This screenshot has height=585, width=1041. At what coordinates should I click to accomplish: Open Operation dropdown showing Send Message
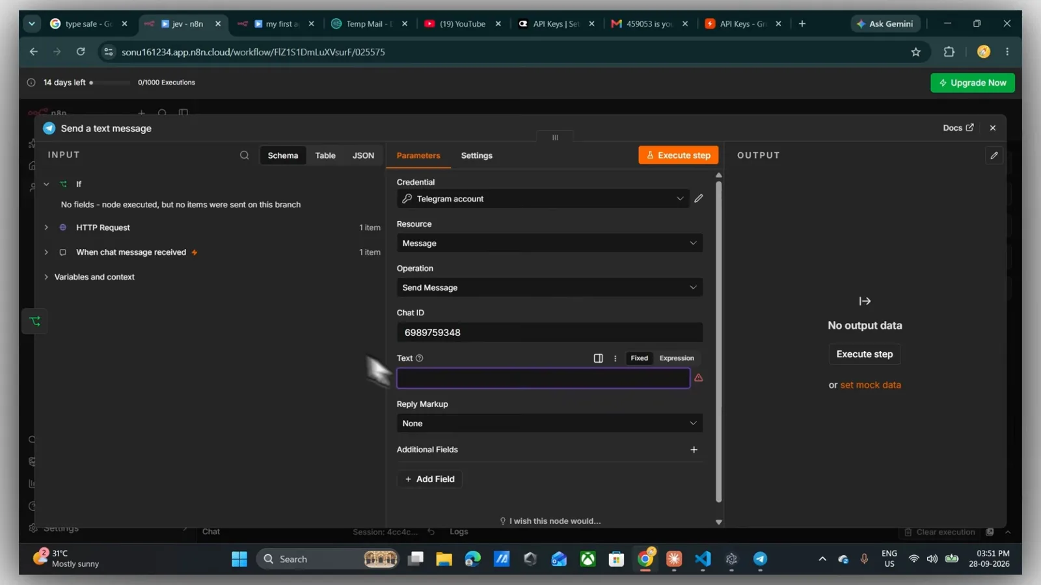click(x=549, y=287)
